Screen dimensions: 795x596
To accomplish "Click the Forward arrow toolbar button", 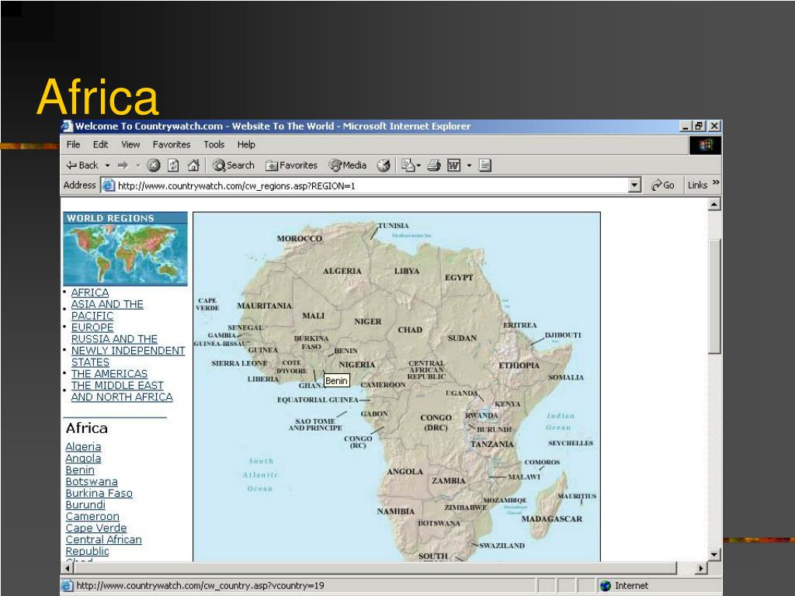I will click(123, 165).
